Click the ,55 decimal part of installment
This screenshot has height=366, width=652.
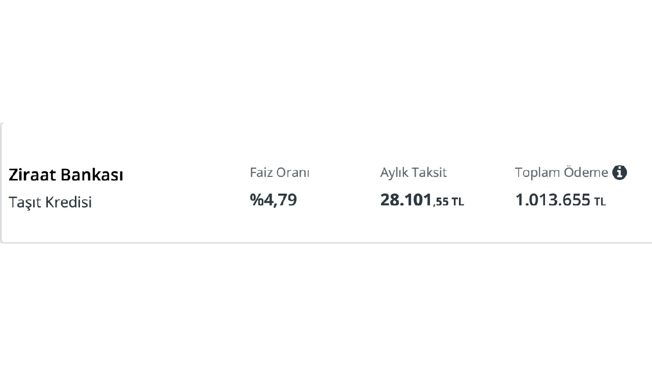(441, 202)
